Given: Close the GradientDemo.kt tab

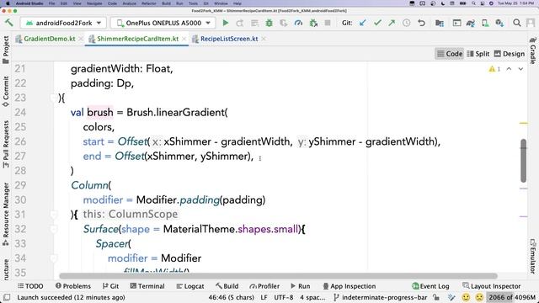Looking at the screenshot, I should (81, 39).
